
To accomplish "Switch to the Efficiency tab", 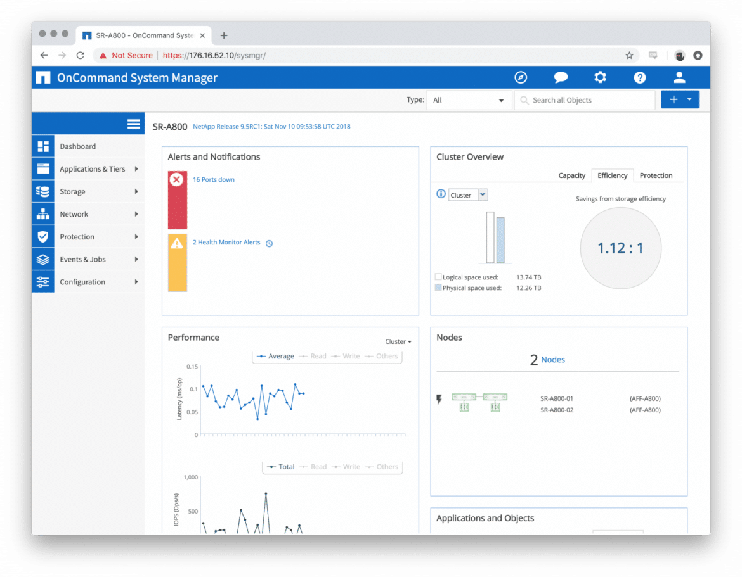I will coord(613,175).
